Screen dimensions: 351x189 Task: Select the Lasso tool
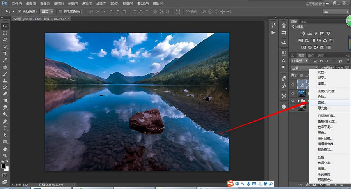click(x=5, y=40)
